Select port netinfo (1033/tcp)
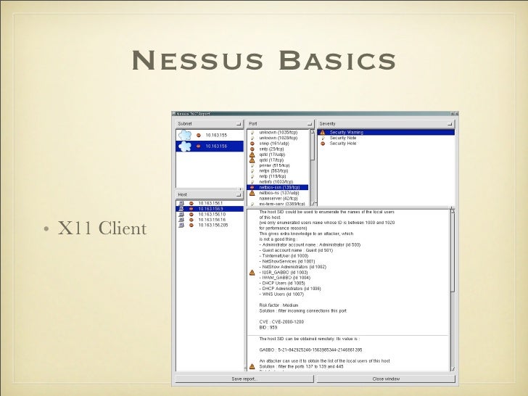Viewport: 528px width, 396px height. [278, 182]
